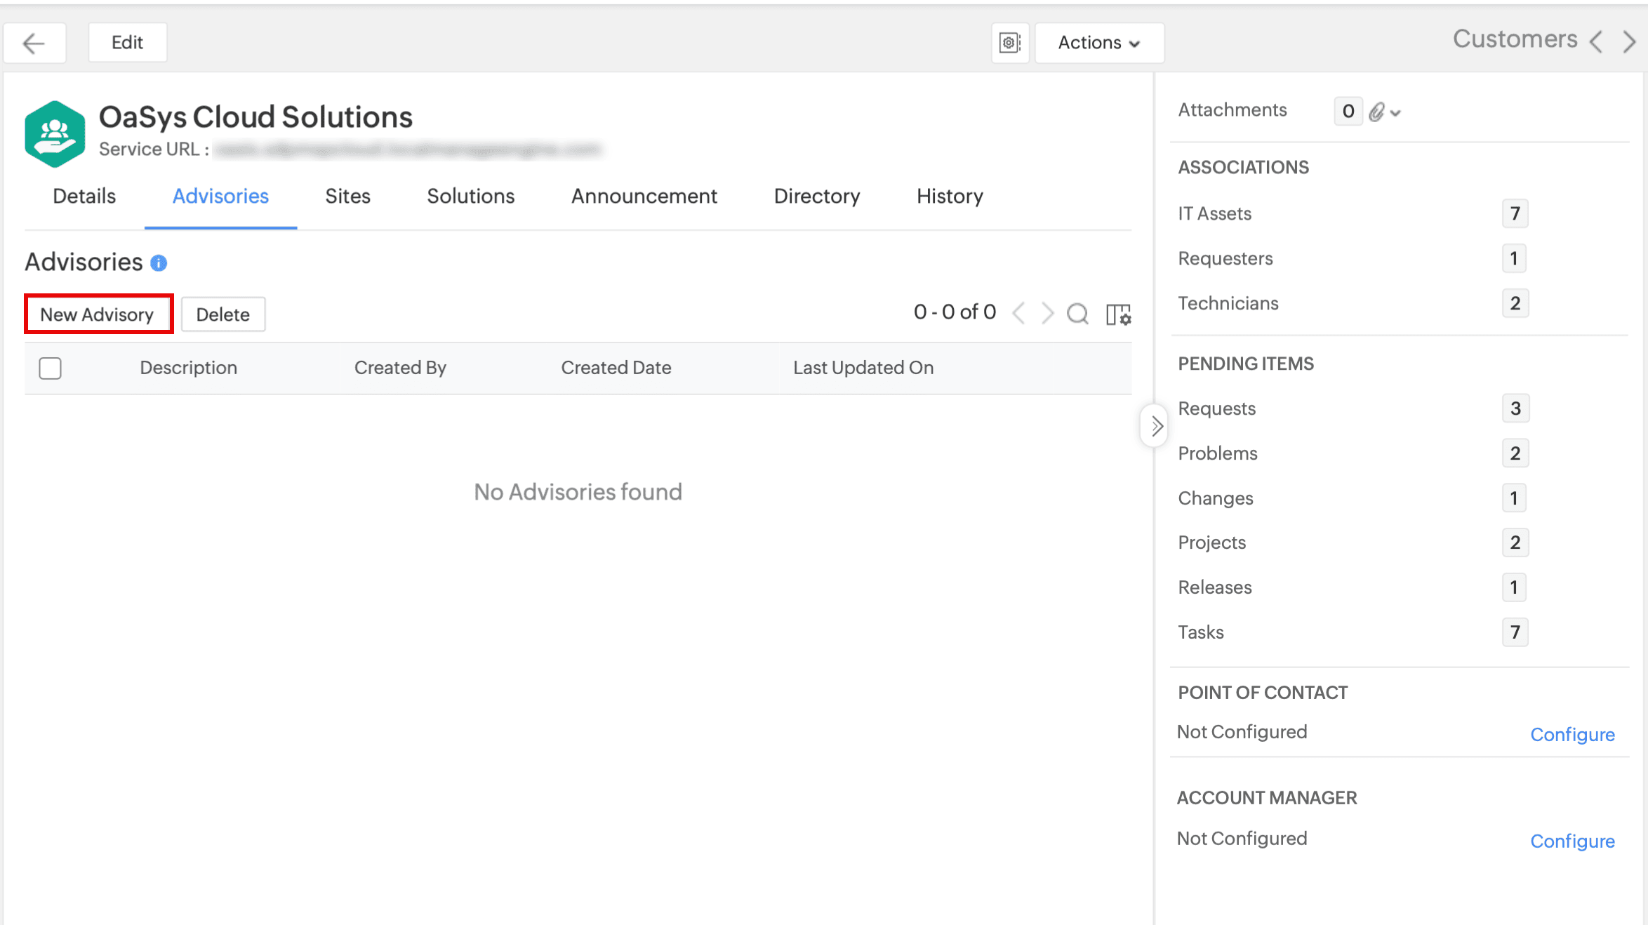Open the column chooser settings icon

click(x=1118, y=314)
